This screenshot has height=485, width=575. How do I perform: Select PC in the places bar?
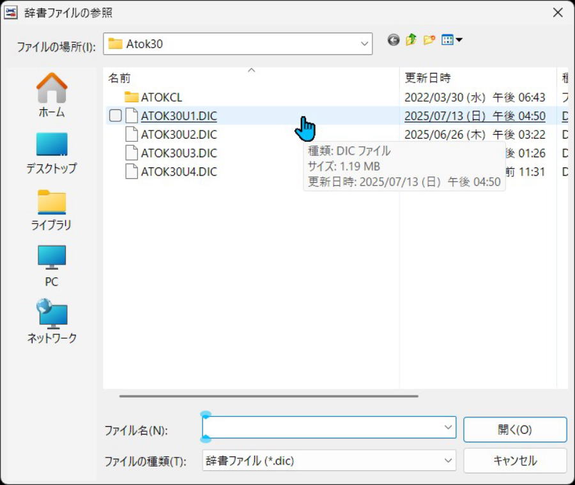tap(52, 266)
